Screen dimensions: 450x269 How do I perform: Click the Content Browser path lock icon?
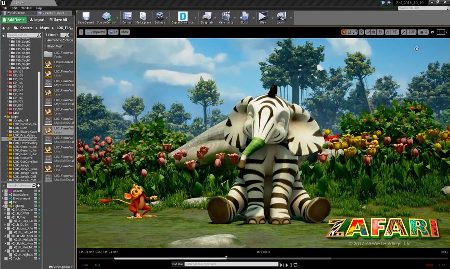71,28
